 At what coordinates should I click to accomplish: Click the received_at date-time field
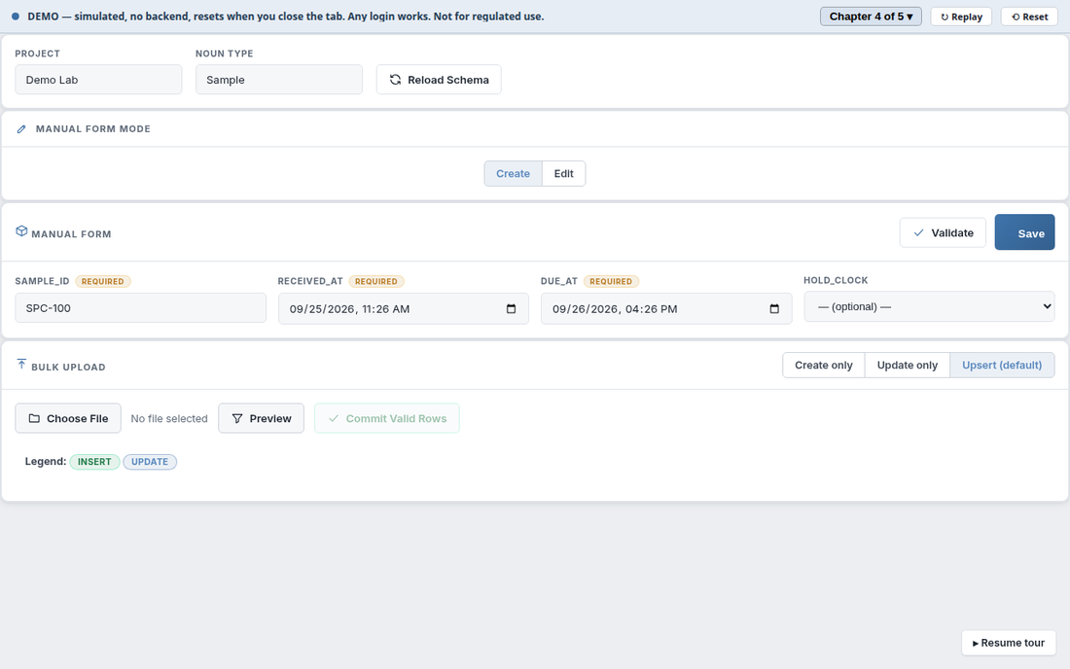pos(404,309)
